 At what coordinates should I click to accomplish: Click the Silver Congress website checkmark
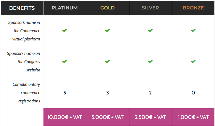[151, 61]
